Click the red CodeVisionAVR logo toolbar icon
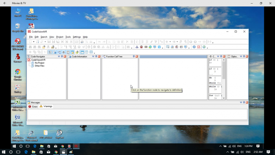The width and height of the screenshot is (275, 155). (199, 47)
